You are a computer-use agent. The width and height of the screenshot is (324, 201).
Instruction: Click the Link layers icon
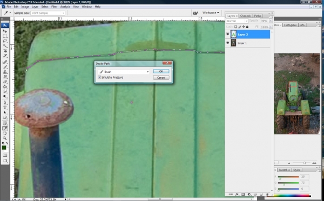point(231,194)
